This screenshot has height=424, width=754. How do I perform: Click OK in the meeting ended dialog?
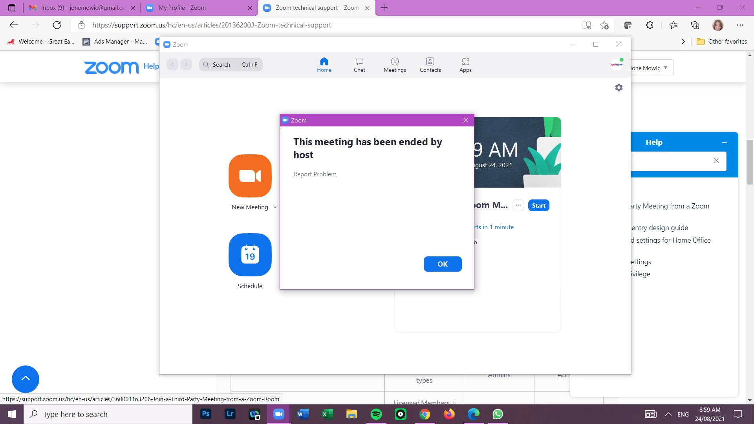[x=442, y=264]
